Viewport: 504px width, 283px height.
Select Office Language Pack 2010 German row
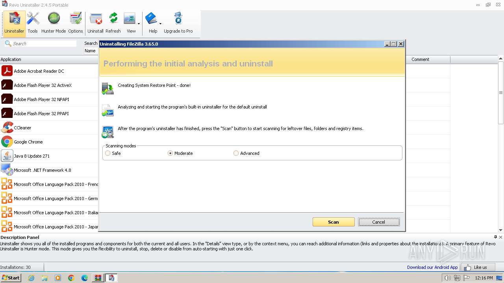click(x=49, y=198)
